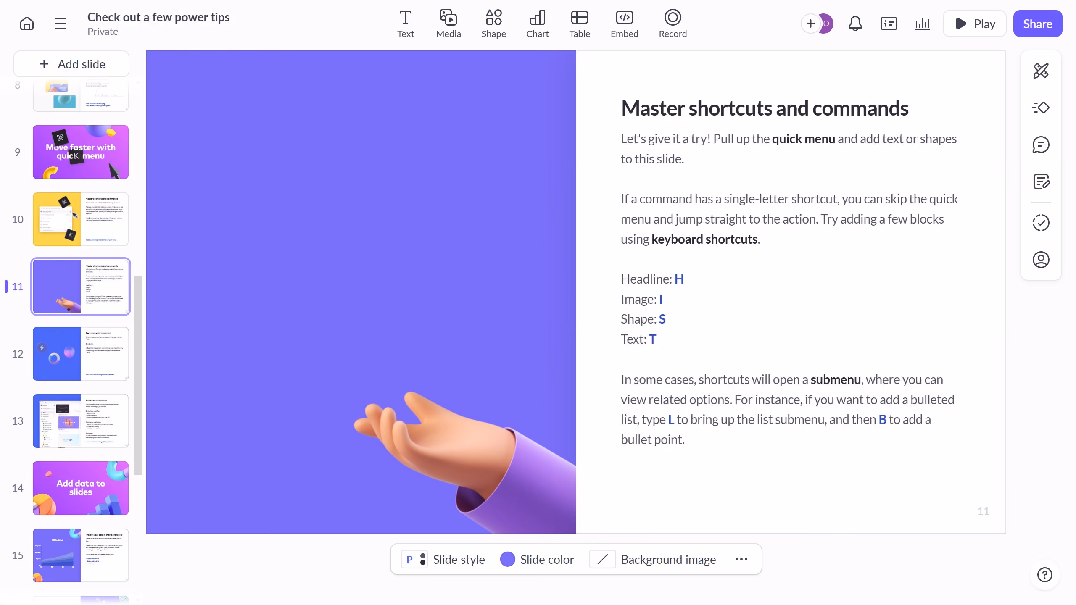This screenshot has width=1076, height=605.
Task: Select slide 15 thumbnail
Action: [81, 555]
